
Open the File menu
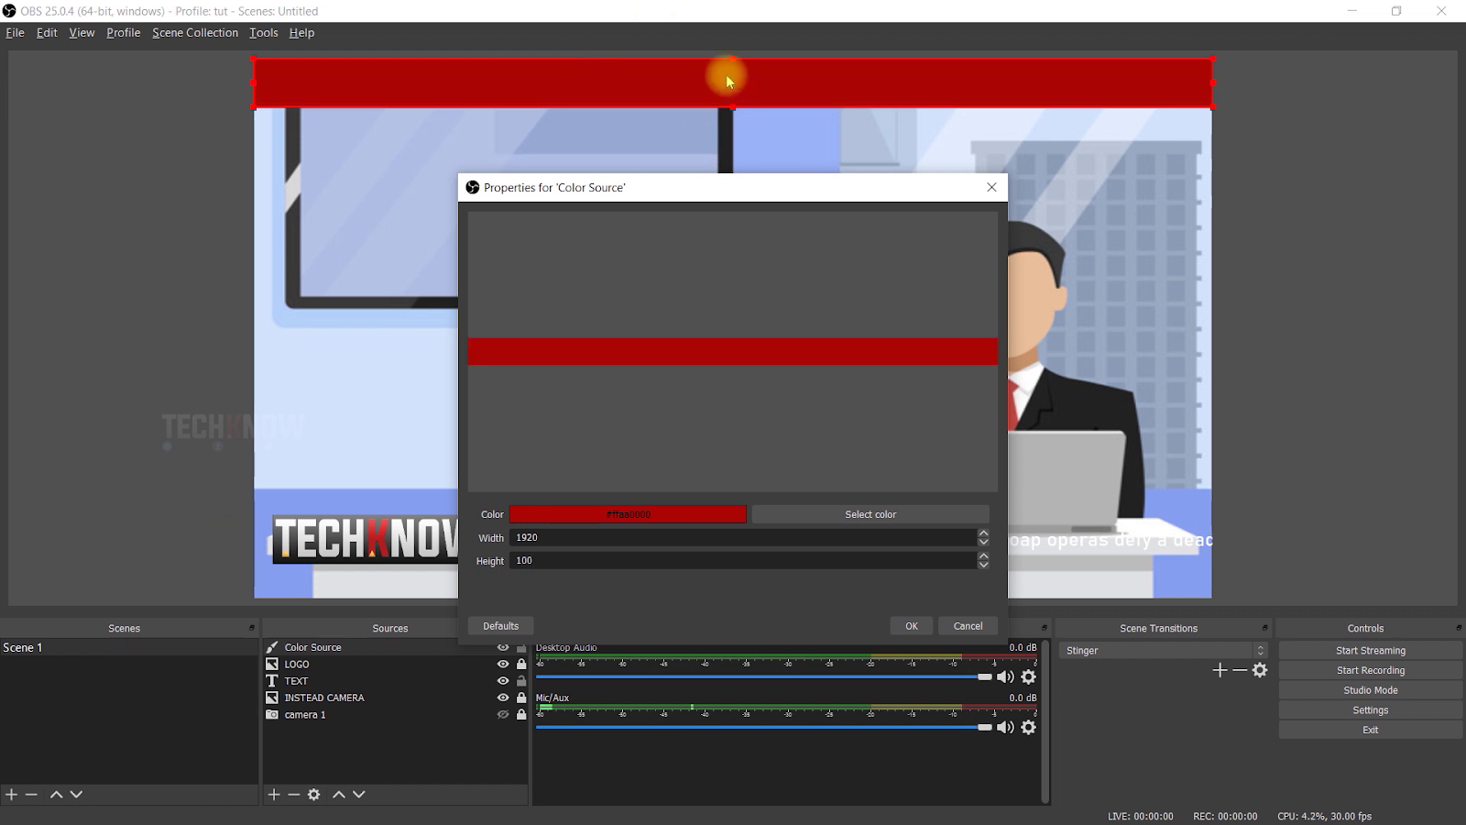tap(15, 33)
